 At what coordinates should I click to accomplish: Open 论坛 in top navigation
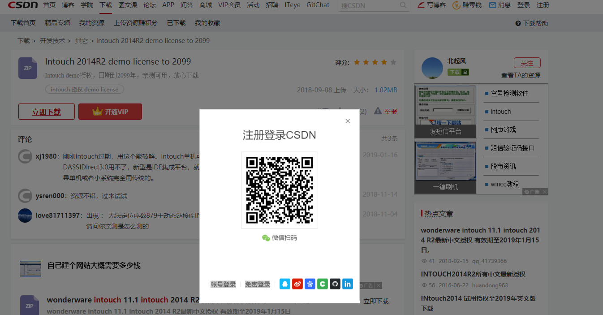pos(150,5)
